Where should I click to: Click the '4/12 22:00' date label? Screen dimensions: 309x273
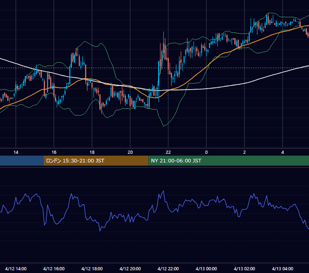[168, 268]
